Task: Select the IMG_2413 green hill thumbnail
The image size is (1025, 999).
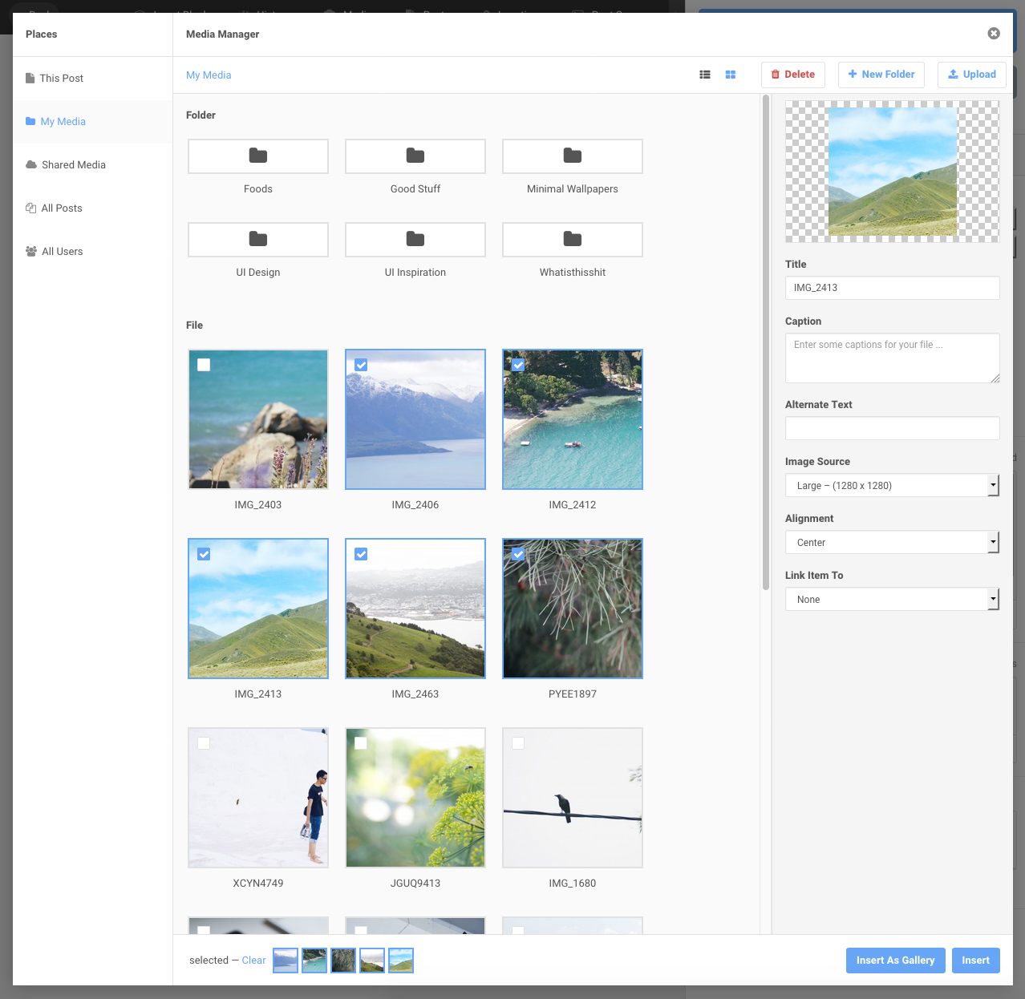Action: 258,609
